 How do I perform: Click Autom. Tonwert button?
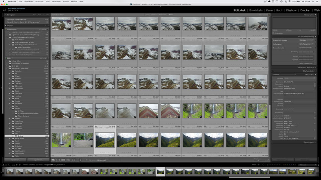point(306,48)
